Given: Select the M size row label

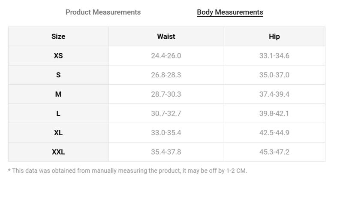Looking at the screenshot, I should [58, 94].
